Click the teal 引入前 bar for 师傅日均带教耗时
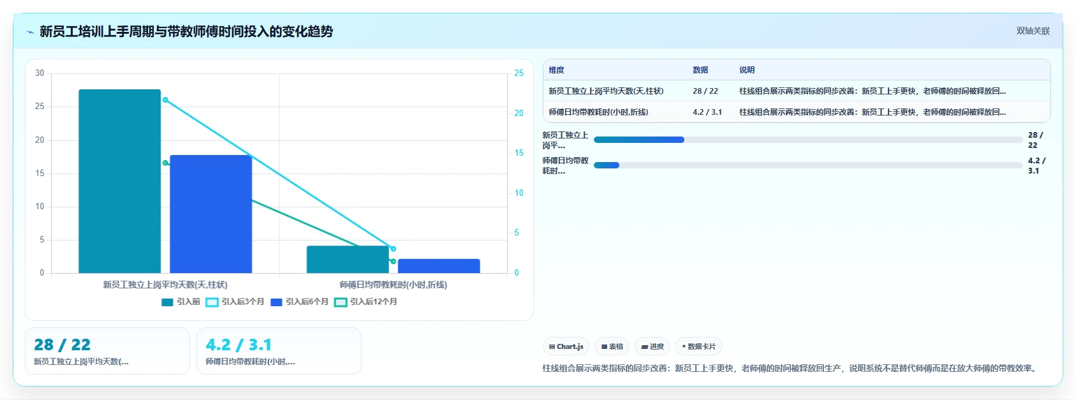This screenshot has width=1076, height=400. (348, 260)
